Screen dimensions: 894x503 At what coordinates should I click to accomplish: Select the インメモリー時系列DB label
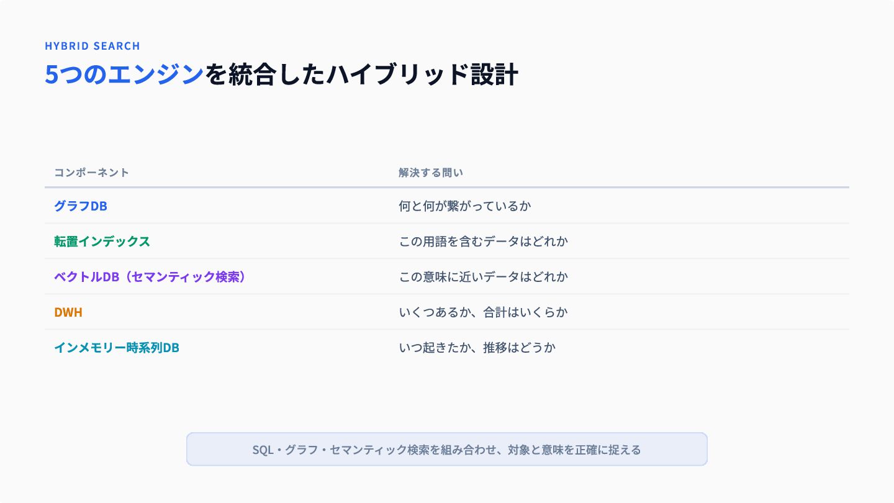[x=117, y=347]
